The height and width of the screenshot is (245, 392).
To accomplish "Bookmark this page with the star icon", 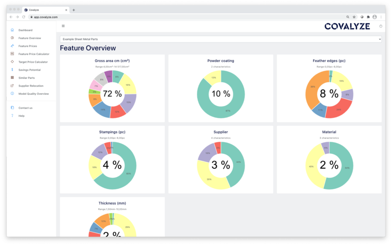I will pyautogui.click(x=354, y=17).
